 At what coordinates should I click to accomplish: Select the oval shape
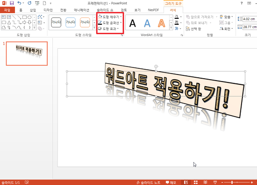point(29,17)
